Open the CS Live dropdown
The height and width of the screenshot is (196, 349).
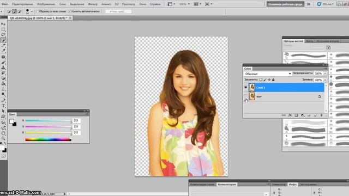coord(326,4)
